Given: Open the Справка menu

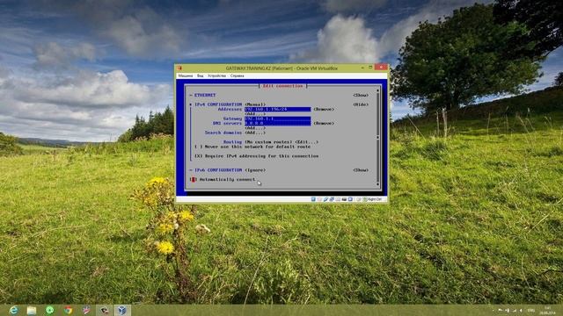Looking at the screenshot, I should (x=237, y=76).
